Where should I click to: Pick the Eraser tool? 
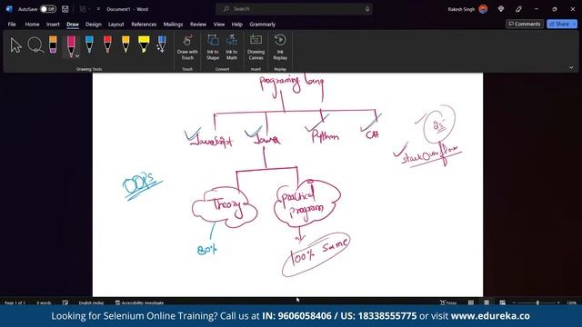pyautogui.click(x=53, y=45)
